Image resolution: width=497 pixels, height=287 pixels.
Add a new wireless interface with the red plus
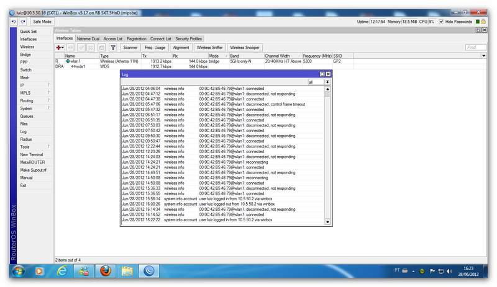tap(60, 48)
